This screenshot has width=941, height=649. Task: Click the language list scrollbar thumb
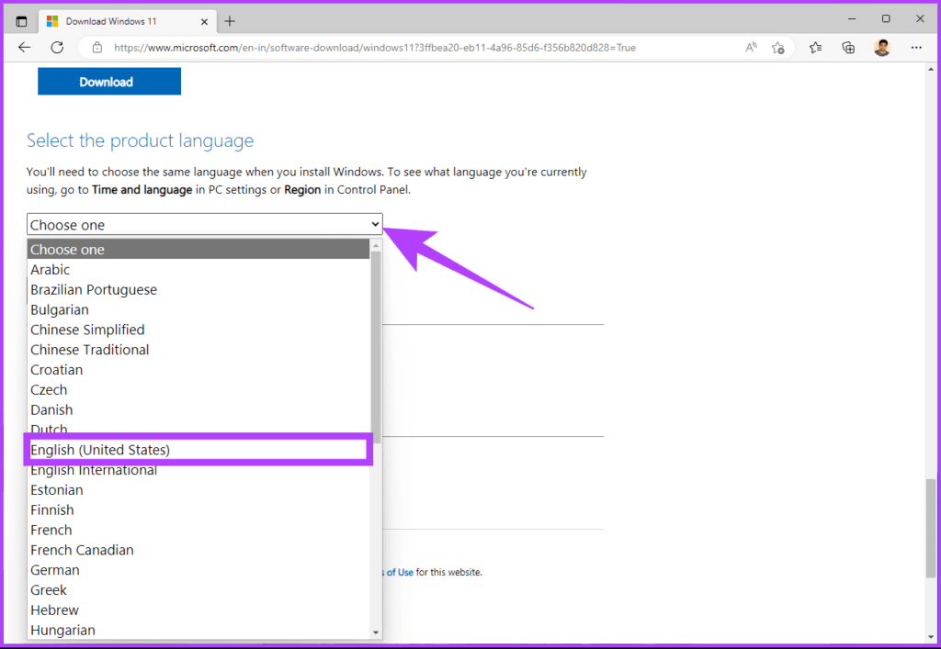376,348
